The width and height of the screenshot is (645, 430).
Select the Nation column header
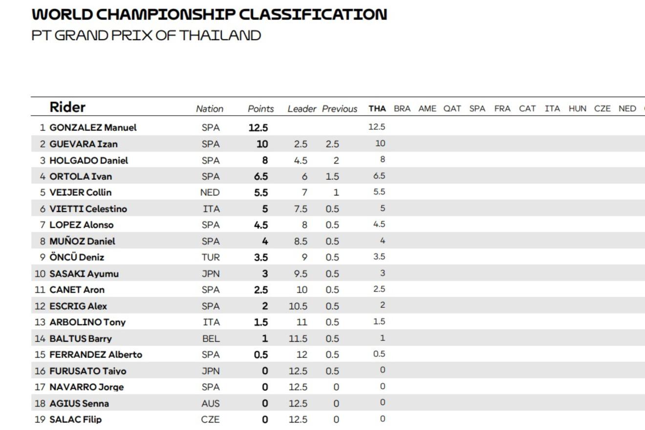pyautogui.click(x=210, y=109)
